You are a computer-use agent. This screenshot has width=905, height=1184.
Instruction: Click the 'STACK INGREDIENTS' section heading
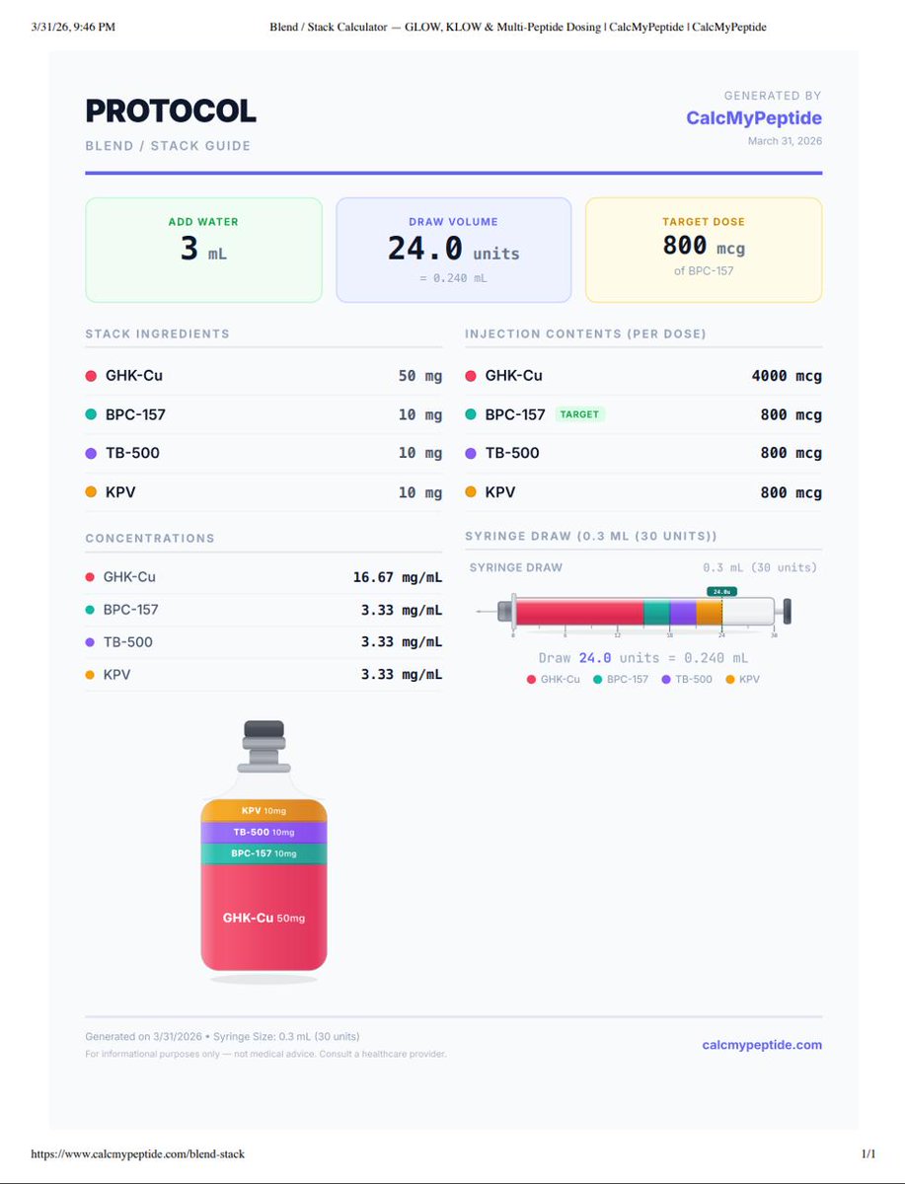158,334
